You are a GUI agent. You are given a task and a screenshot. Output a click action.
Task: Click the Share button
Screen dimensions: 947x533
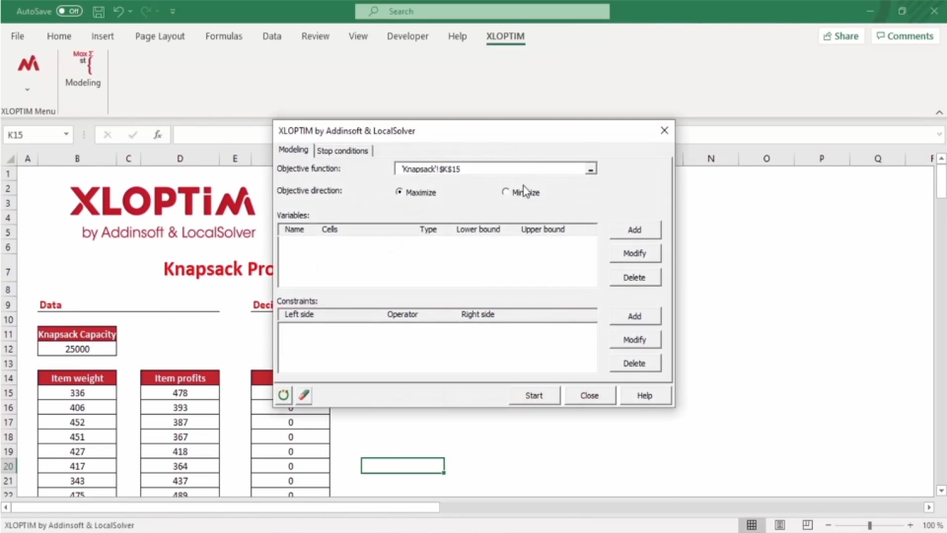point(840,36)
